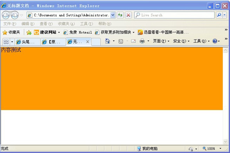Click the 内容测试 text in page
Image resolution: width=230 pixels, height=153 pixels.
tap(11, 50)
